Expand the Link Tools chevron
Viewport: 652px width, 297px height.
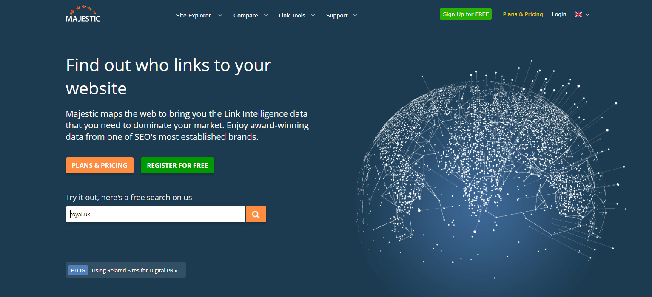click(x=313, y=15)
